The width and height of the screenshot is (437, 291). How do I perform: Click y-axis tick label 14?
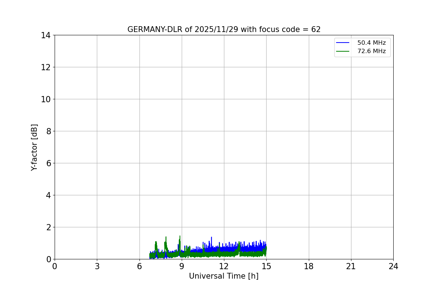coord(46,35)
